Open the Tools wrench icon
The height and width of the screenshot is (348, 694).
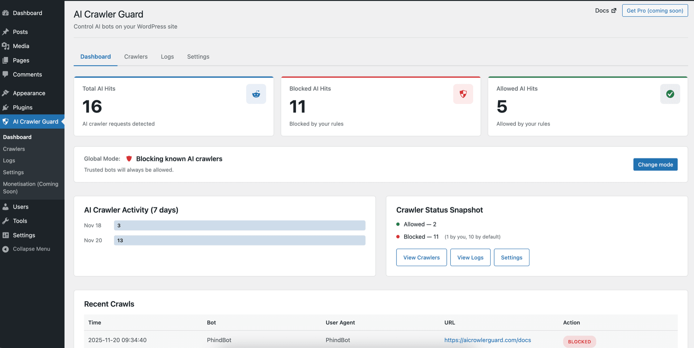pyautogui.click(x=5, y=221)
